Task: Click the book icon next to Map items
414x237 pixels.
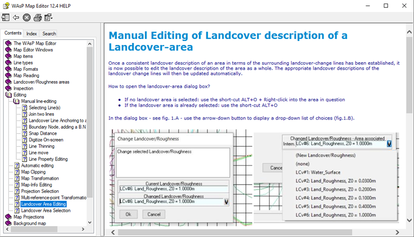Action: [8, 56]
